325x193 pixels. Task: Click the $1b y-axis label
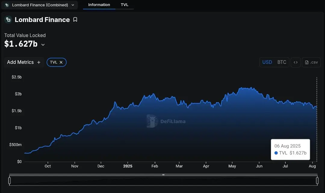[x=18, y=128]
